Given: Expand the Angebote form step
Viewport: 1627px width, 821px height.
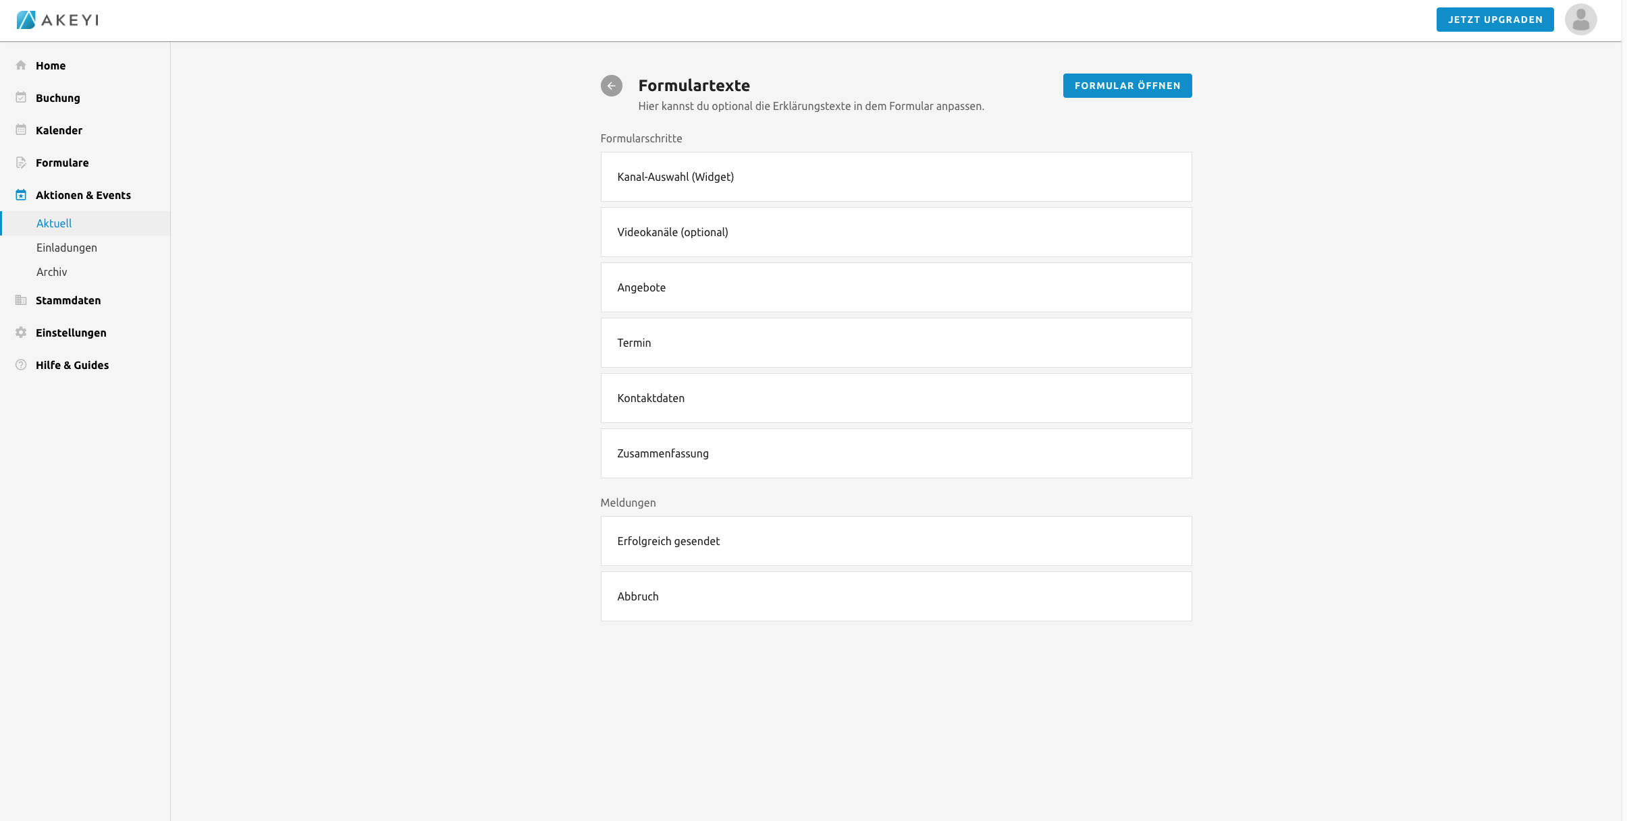Looking at the screenshot, I should (896, 287).
